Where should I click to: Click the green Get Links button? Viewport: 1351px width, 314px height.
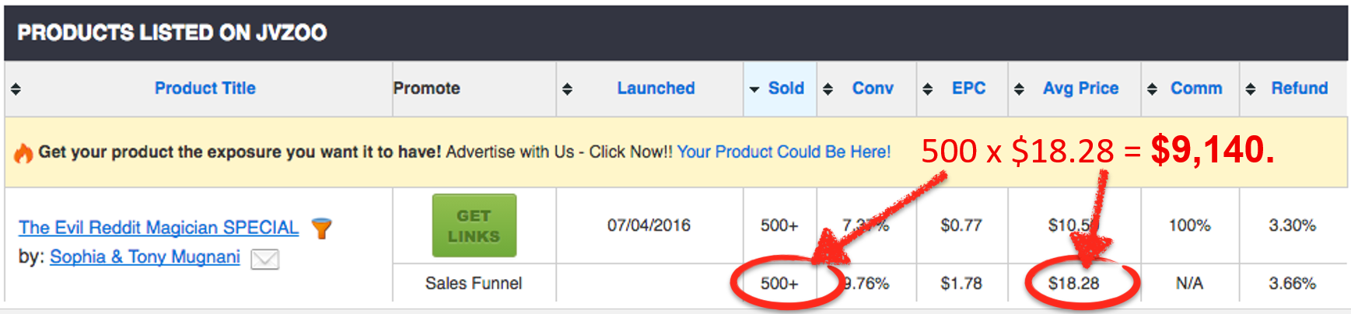coord(474,225)
